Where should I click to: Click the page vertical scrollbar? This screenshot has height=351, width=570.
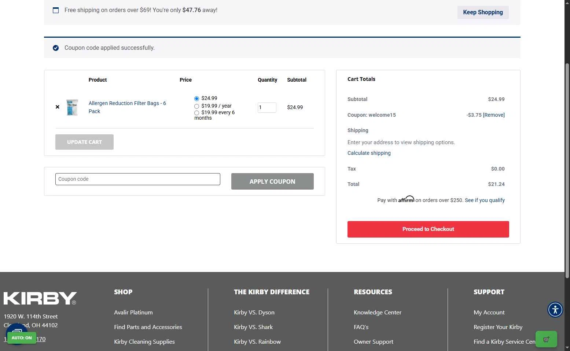pyautogui.click(x=567, y=171)
